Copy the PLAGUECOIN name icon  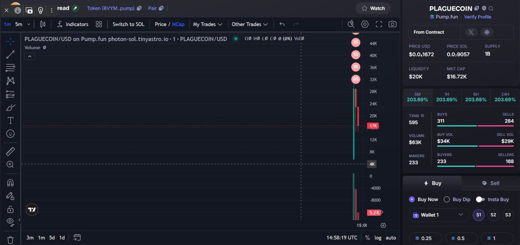(477, 8)
